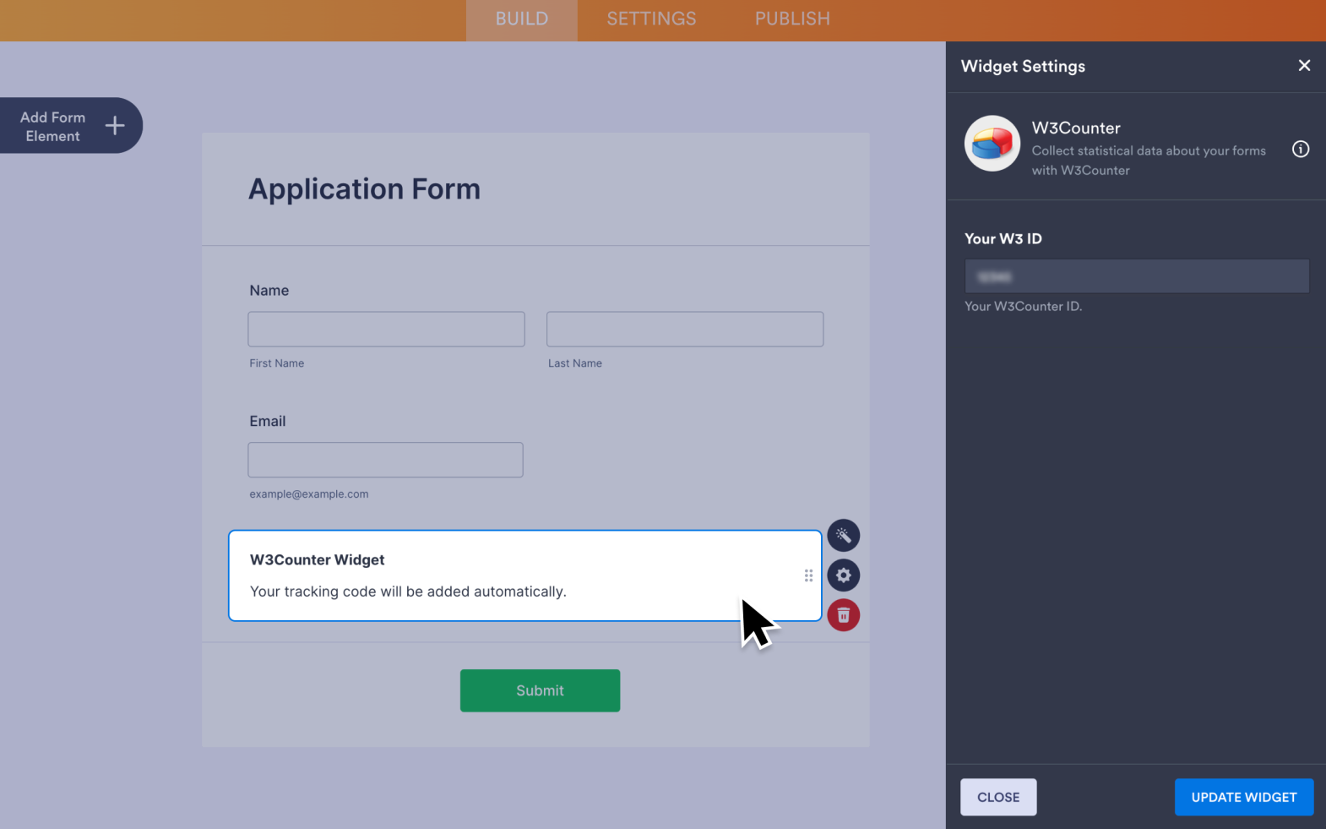Focus the Your W3 ID input field
1326x829 pixels.
click(1137, 276)
